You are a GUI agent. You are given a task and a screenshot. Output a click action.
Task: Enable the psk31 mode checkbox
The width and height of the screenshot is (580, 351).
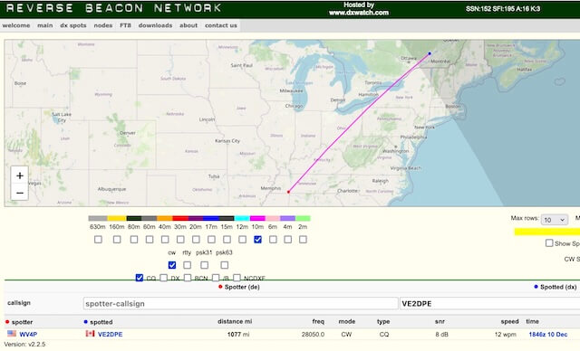pyautogui.click(x=204, y=265)
